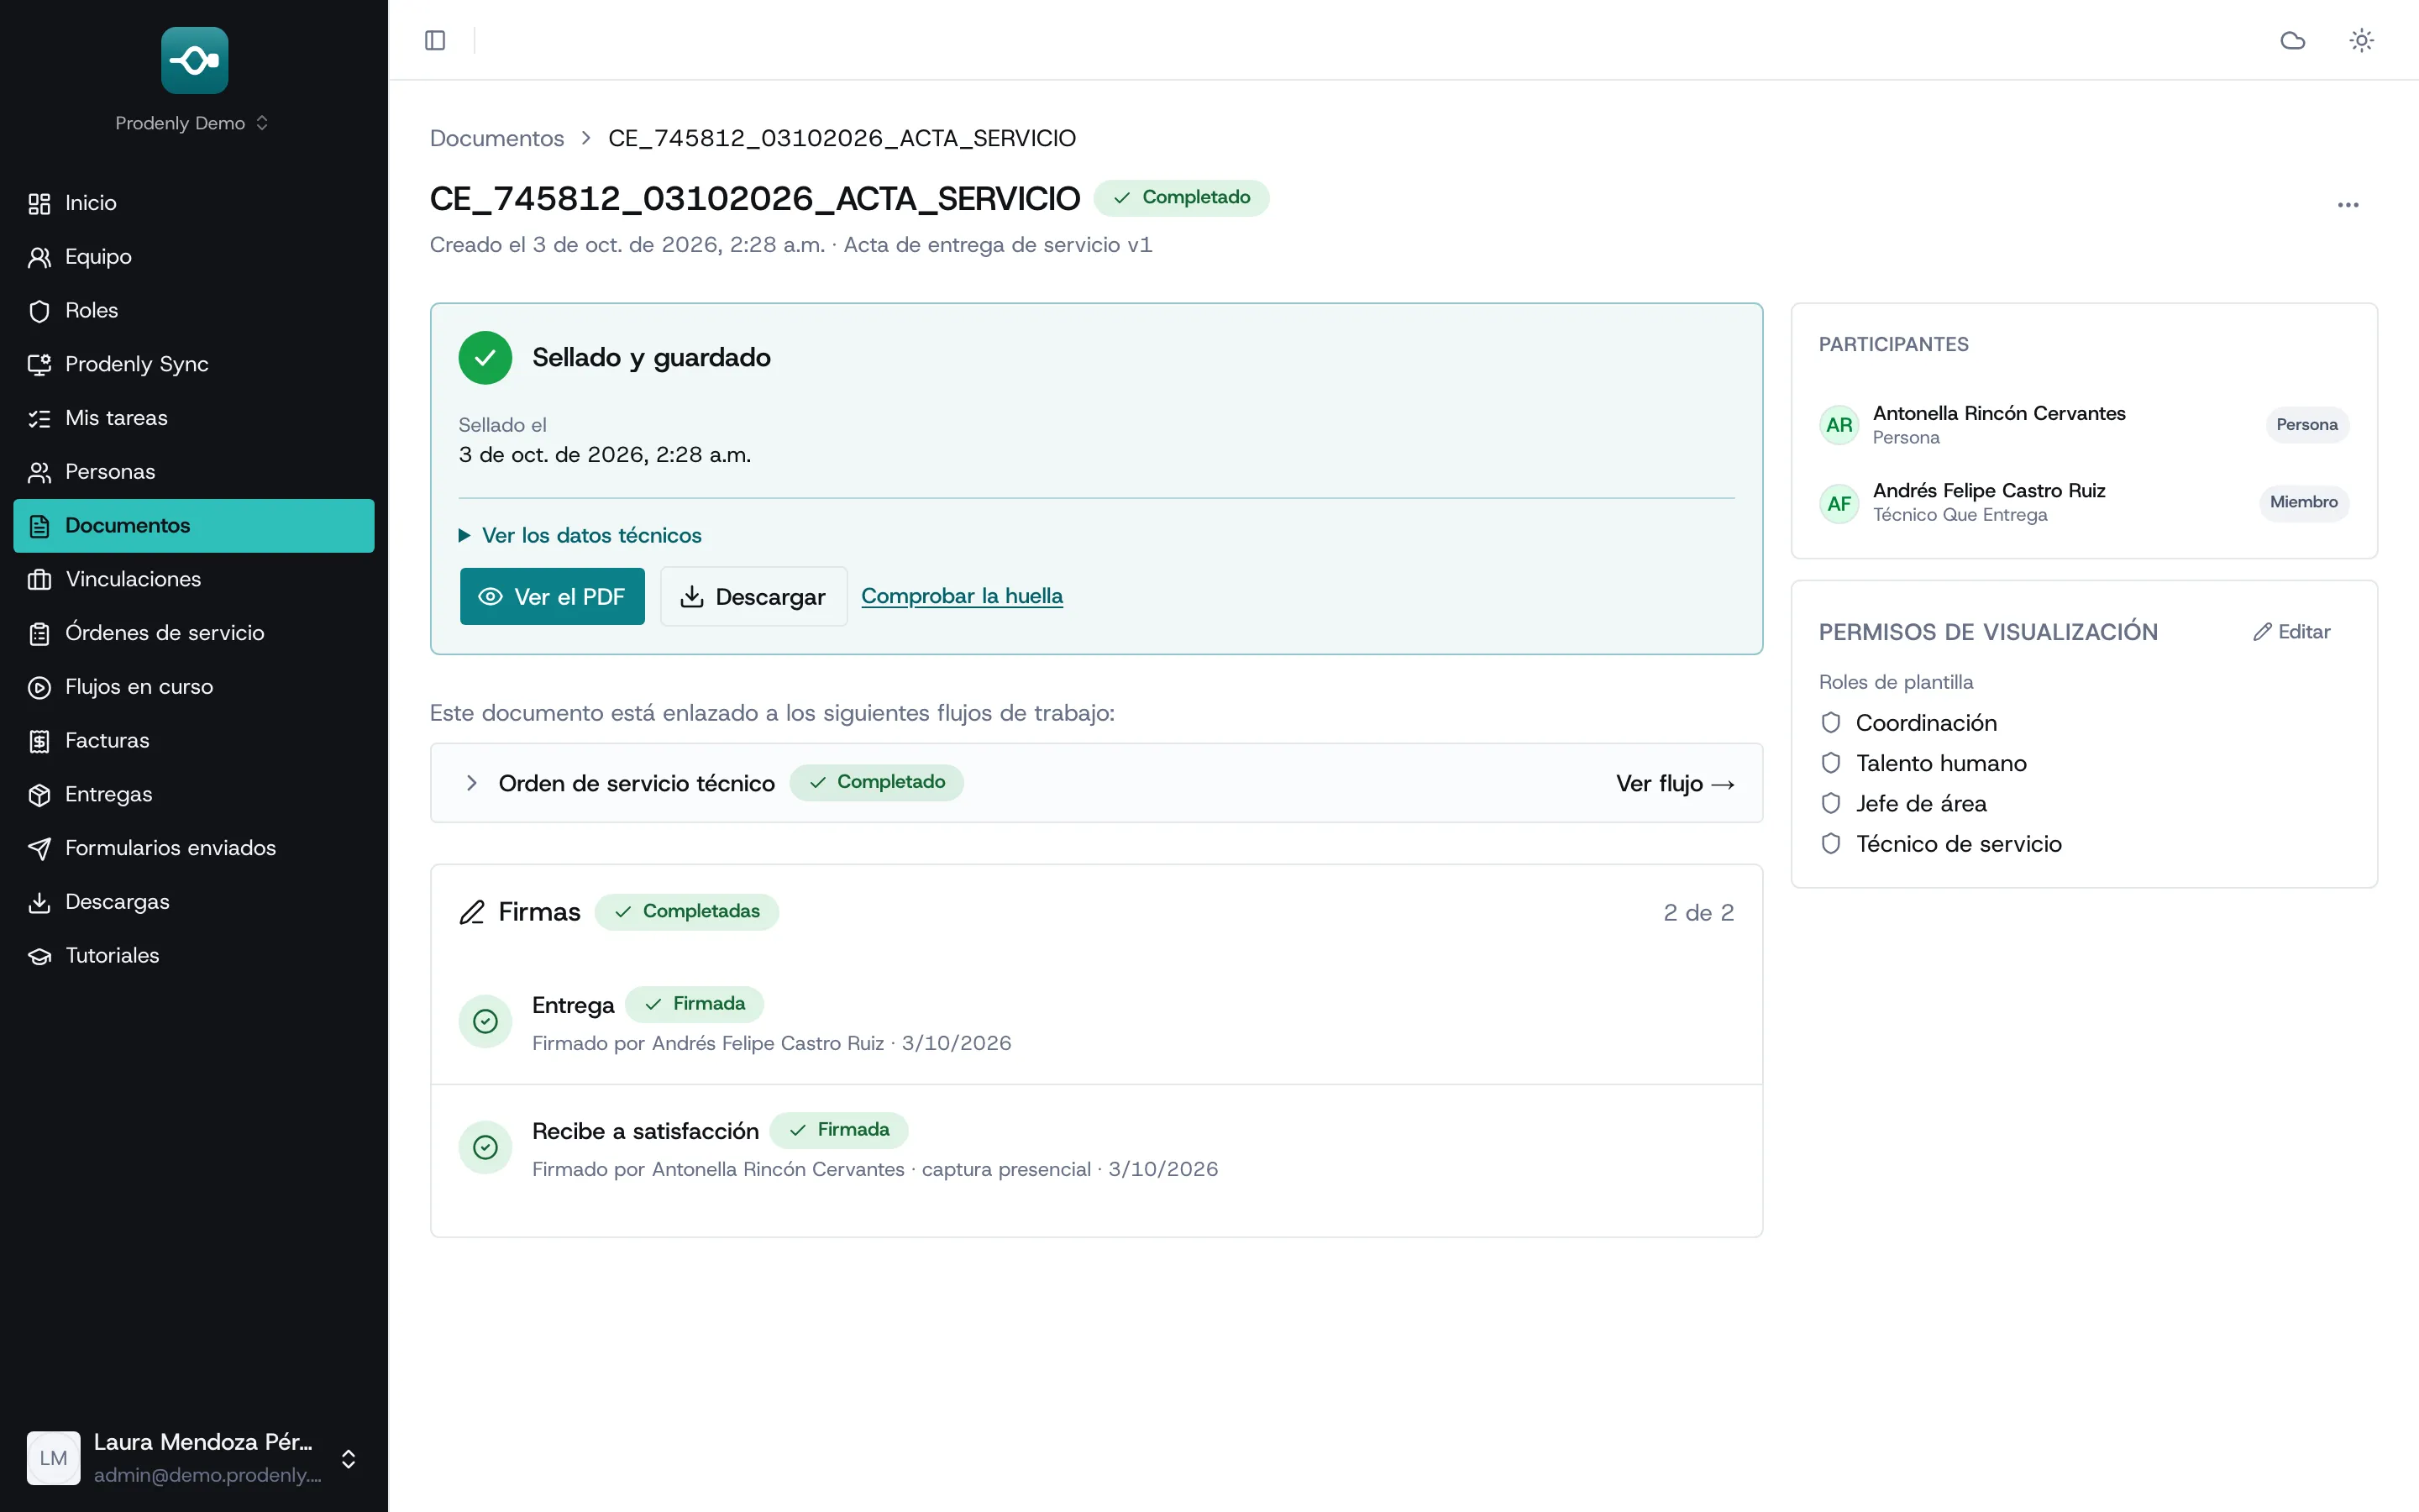Click Documentos breadcrumb link
Screen dimensions: 2419x1512
(496, 138)
